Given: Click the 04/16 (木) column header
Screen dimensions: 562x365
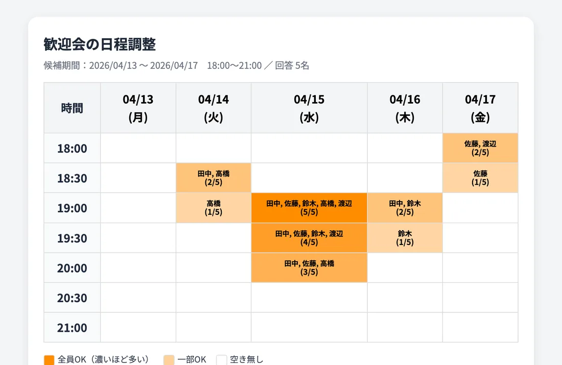Looking at the screenshot, I should 405,108.
